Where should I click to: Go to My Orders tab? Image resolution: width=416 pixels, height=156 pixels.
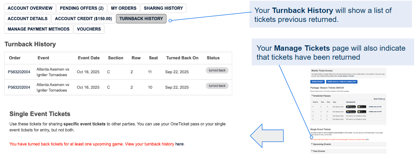(x=123, y=8)
